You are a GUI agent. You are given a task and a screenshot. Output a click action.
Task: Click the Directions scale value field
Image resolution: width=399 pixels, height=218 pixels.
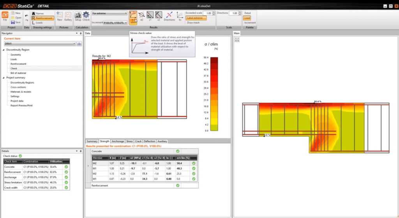click(233, 13)
